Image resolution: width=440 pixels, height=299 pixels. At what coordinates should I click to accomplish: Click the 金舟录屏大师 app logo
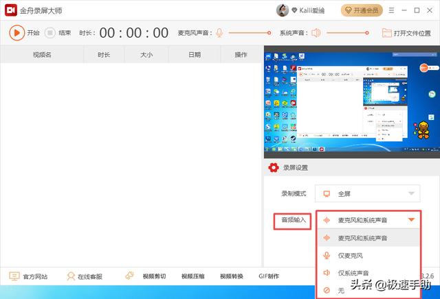(11, 10)
